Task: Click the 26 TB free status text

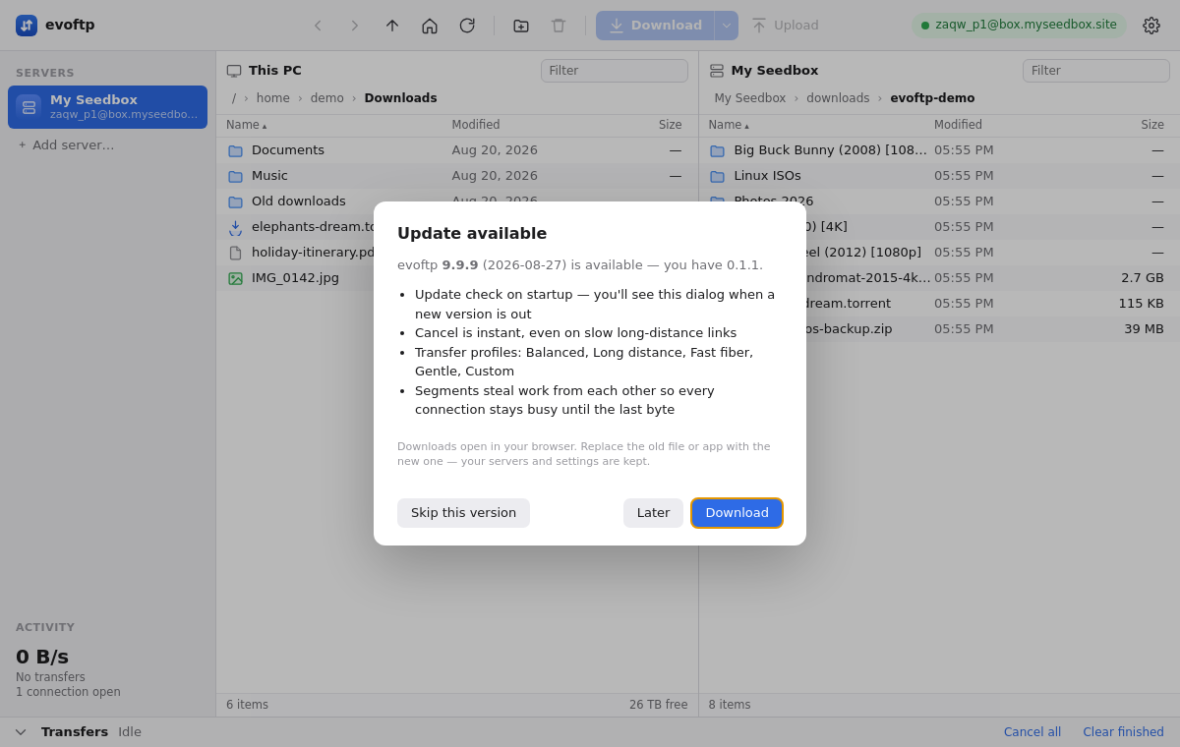Action: [659, 705]
